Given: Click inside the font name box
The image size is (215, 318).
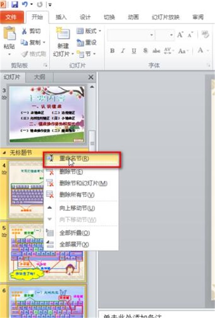Looking at the screenshot, I should pyautogui.click(x=129, y=35).
